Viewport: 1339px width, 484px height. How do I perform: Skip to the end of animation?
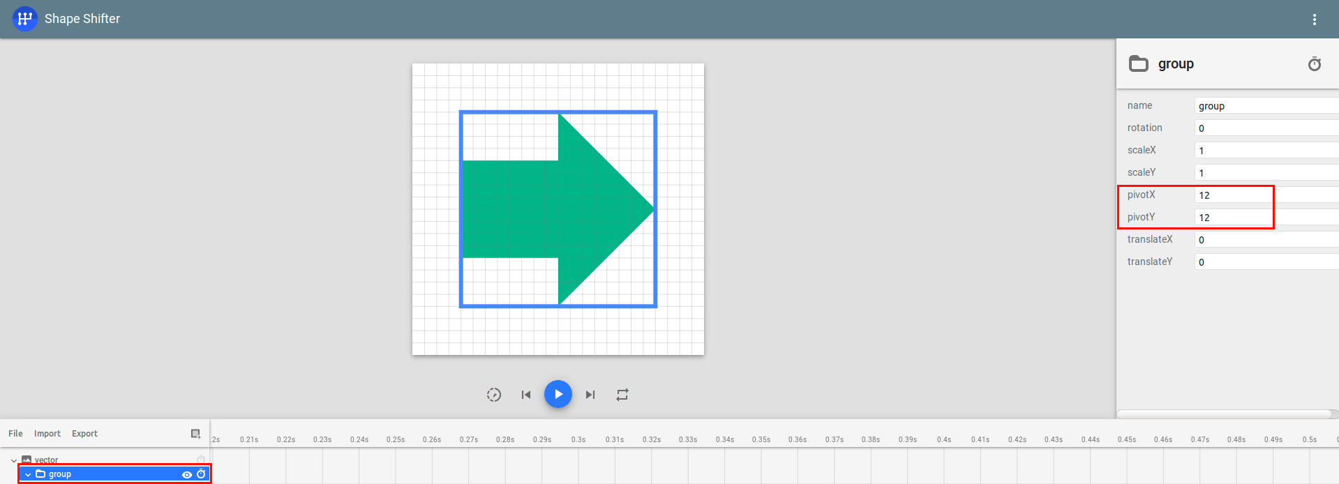click(590, 395)
